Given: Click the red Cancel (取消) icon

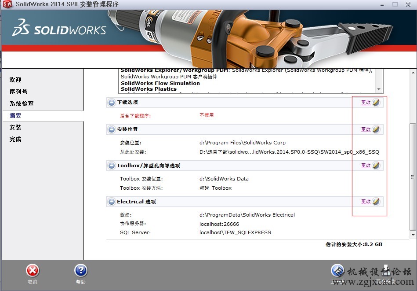Looking at the screenshot, I should point(33,271).
